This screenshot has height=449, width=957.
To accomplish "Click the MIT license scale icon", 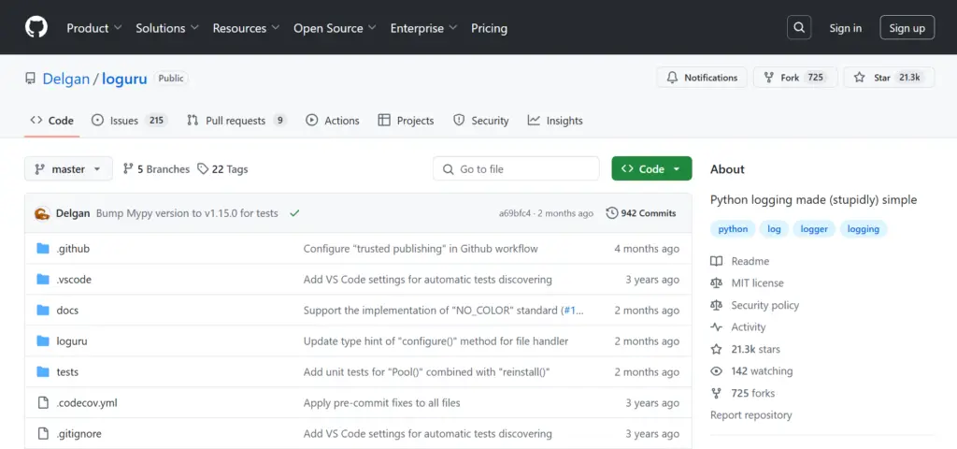I will pos(717,282).
